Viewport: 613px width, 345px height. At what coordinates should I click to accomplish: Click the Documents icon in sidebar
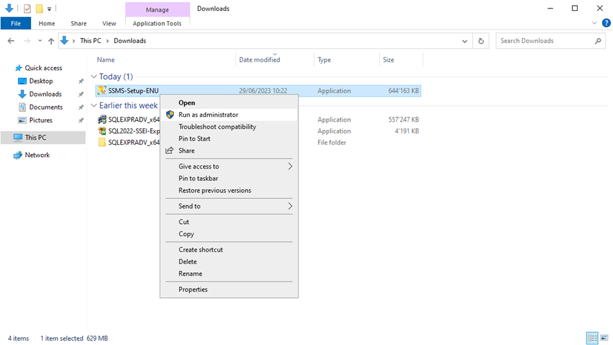coord(23,107)
